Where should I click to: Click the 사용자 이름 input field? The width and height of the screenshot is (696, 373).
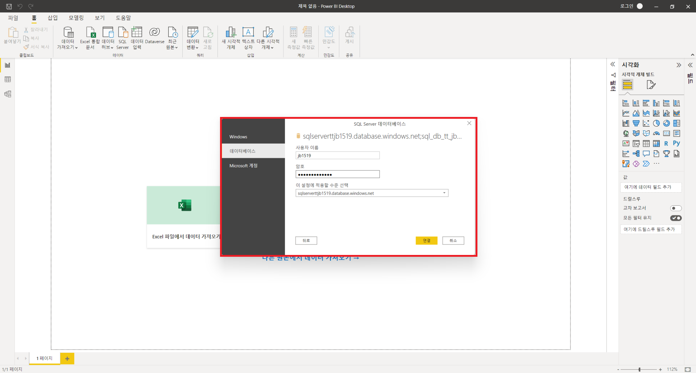[x=337, y=155]
